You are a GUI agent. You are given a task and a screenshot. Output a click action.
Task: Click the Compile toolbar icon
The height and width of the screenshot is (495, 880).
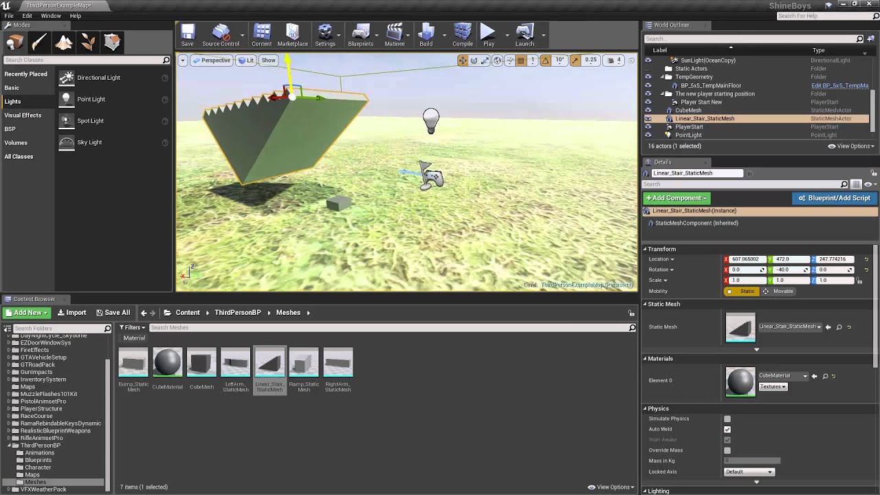[x=463, y=36]
